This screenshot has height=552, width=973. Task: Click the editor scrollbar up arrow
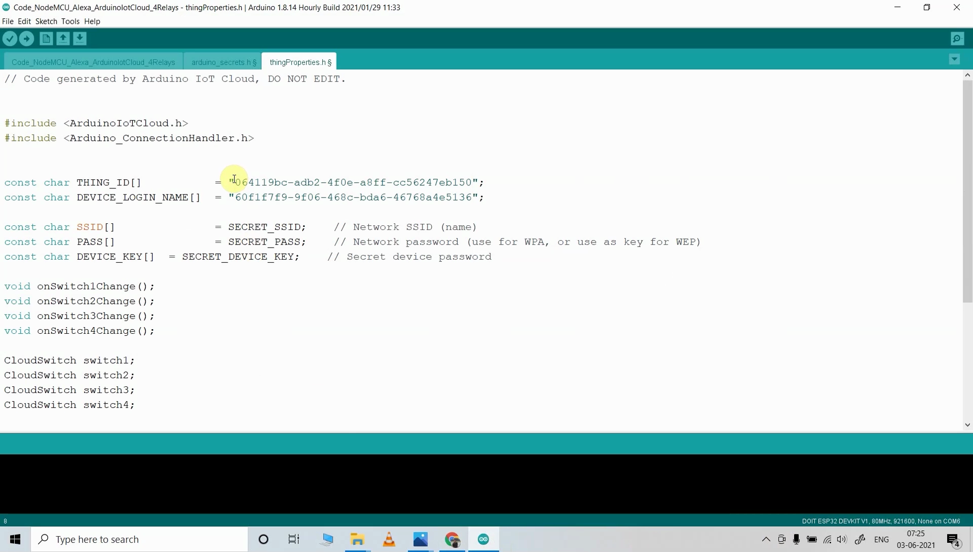click(967, 75)
